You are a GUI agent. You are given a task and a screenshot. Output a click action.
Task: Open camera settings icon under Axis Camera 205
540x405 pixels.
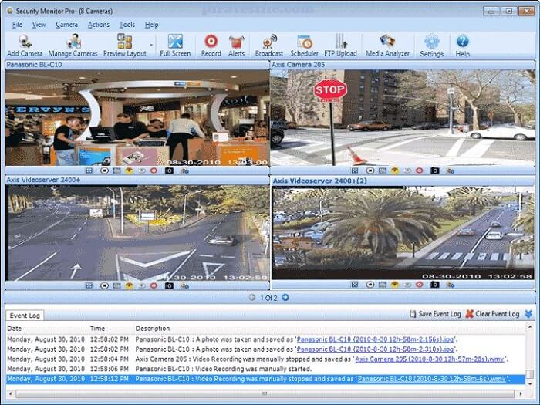450,170
